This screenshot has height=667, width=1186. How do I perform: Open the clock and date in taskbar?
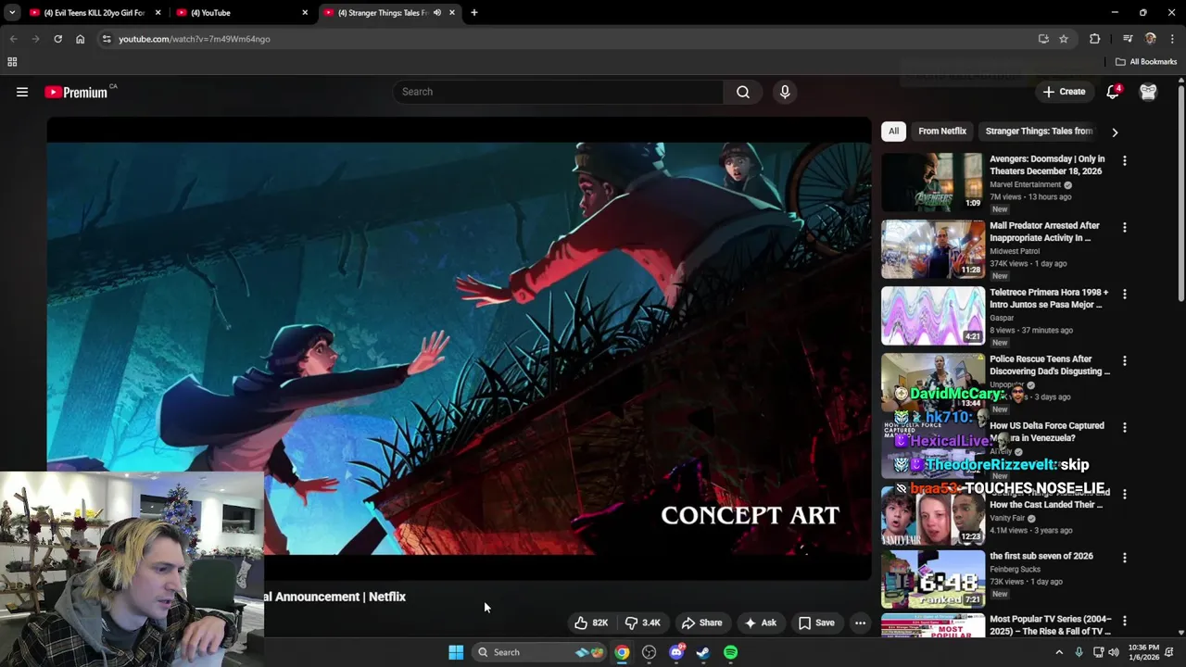(x=1143, y=652)
